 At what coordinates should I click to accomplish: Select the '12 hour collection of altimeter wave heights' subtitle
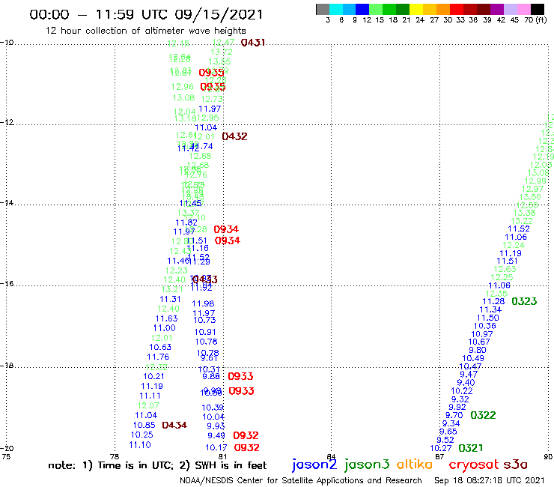[145, 31]
